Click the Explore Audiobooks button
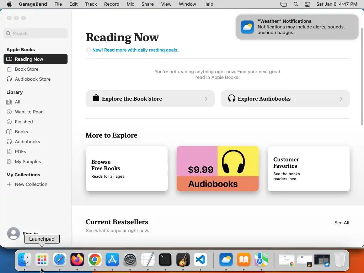The image size is (364, 273). coord(285,99)
